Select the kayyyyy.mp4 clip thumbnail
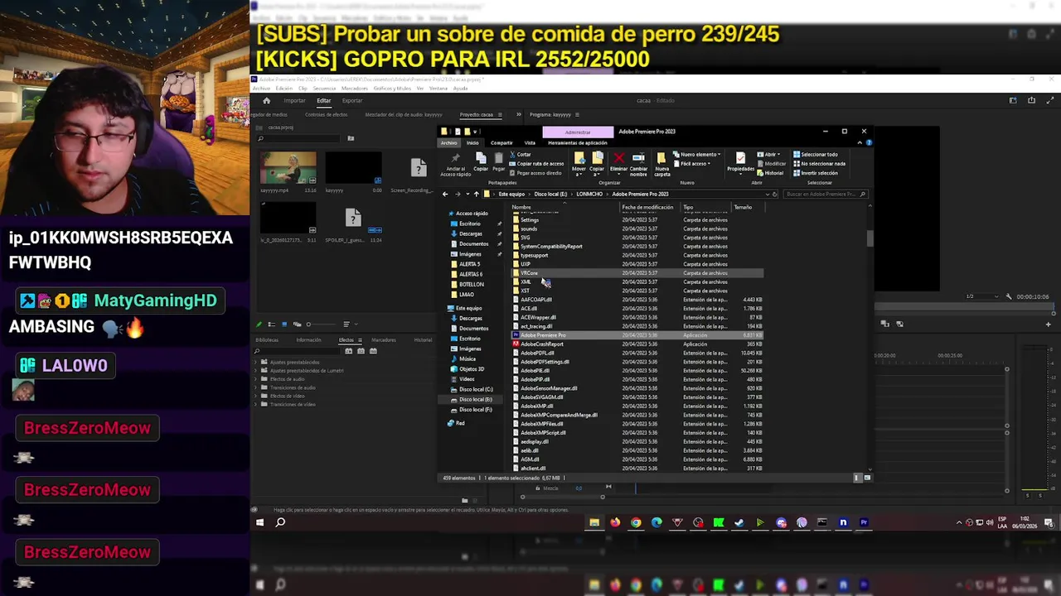This screenshot has height=596, width=1061. click(288, 169)
